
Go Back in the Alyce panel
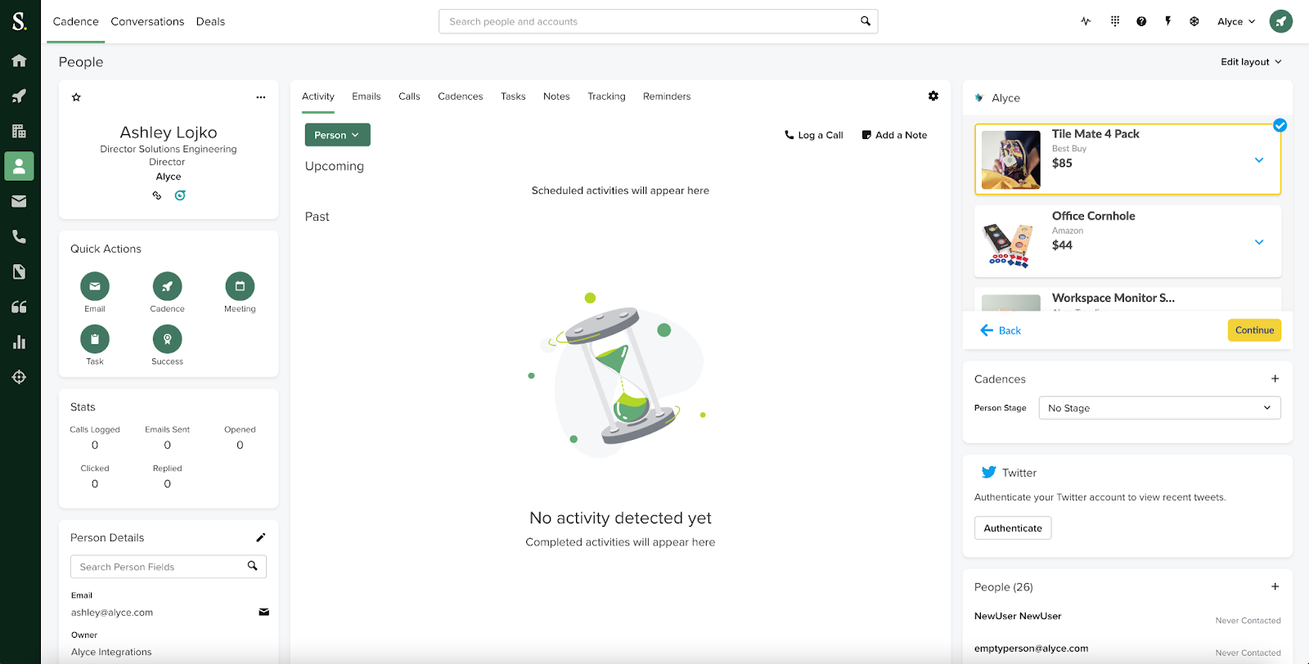pos(1001,330)
